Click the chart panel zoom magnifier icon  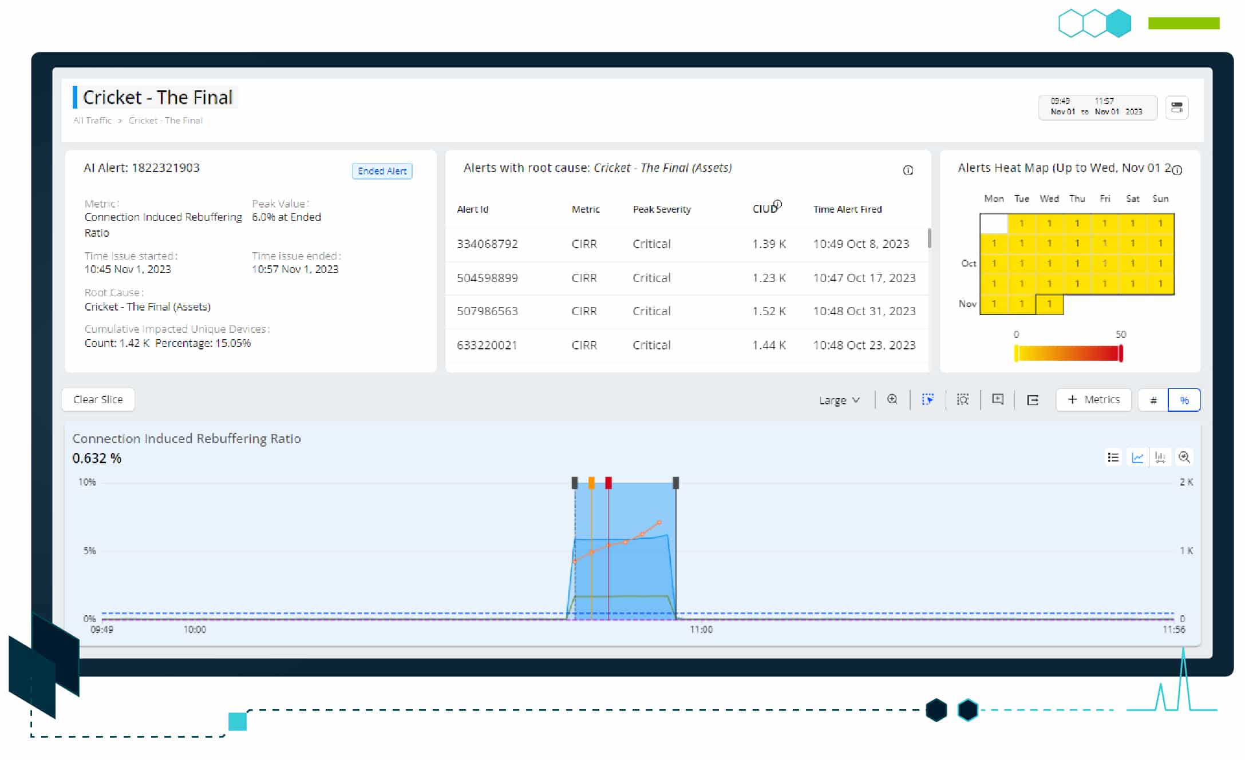1184,457
